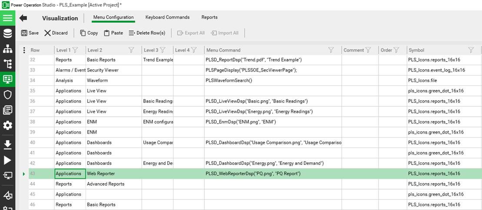
Task: Click the "Waveform" Level 2 cell
Action: [114, 80]
